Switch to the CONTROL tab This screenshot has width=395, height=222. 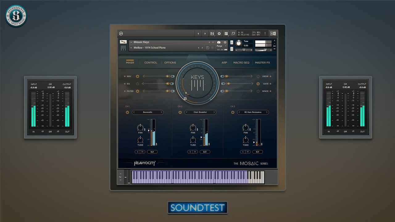pyautogui.click(x=151, y=63)
